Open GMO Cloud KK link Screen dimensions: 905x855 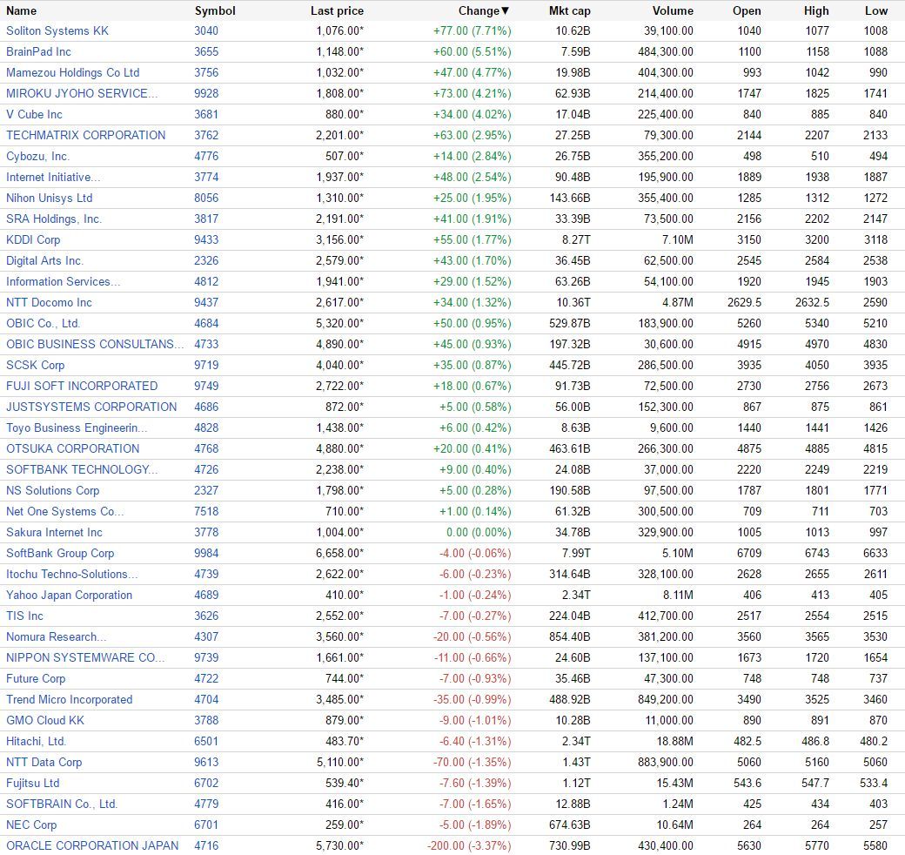pyautogui.click(x=45, y=721)
